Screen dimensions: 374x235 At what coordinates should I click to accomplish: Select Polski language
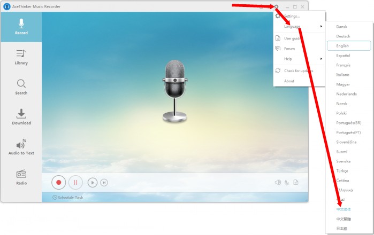[x=341, y=113]
